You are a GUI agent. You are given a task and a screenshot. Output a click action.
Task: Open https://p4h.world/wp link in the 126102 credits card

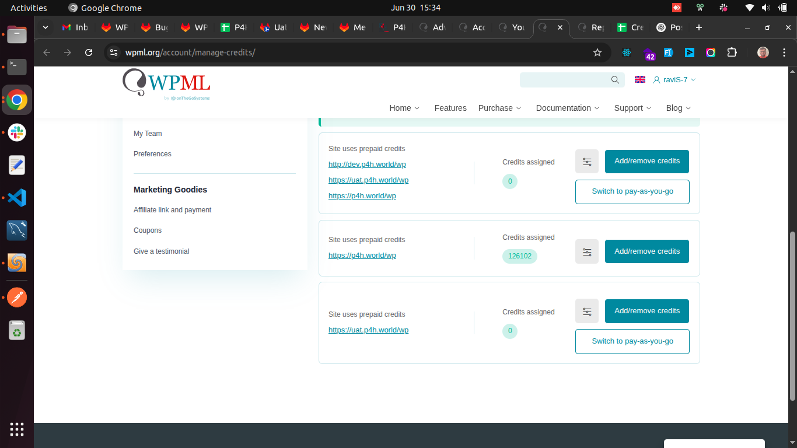point(362,256)
